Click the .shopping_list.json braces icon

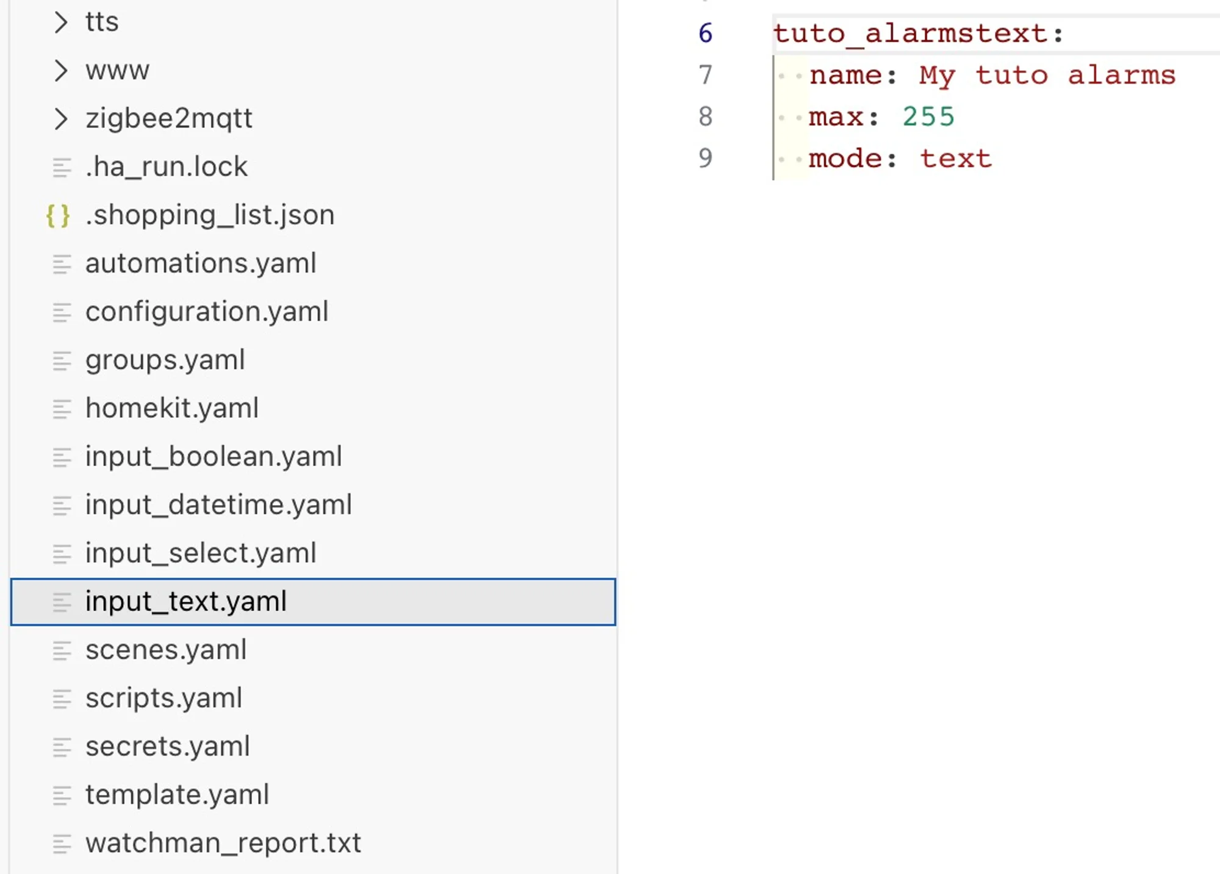click(58, 216)
